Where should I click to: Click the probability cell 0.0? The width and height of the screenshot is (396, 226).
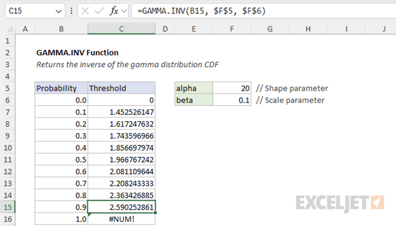pos(61,100)
